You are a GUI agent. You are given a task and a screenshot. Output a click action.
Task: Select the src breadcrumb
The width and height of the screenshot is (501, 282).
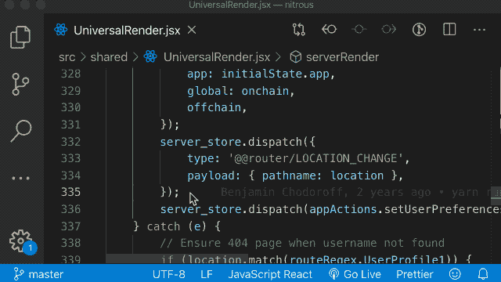click(x=67, y=57)
